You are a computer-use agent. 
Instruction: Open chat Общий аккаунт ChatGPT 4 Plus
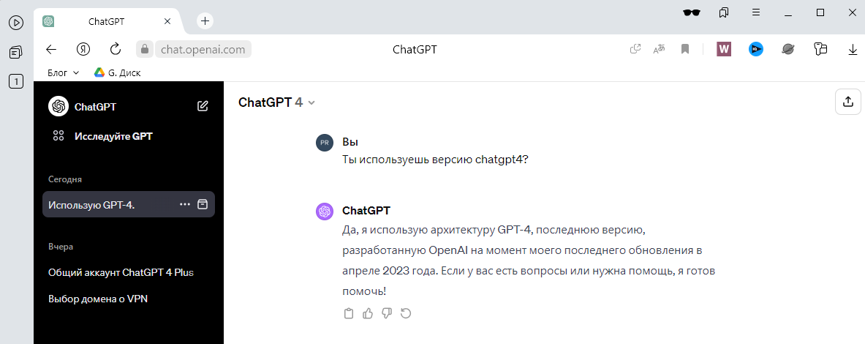[x=121, y=273]
